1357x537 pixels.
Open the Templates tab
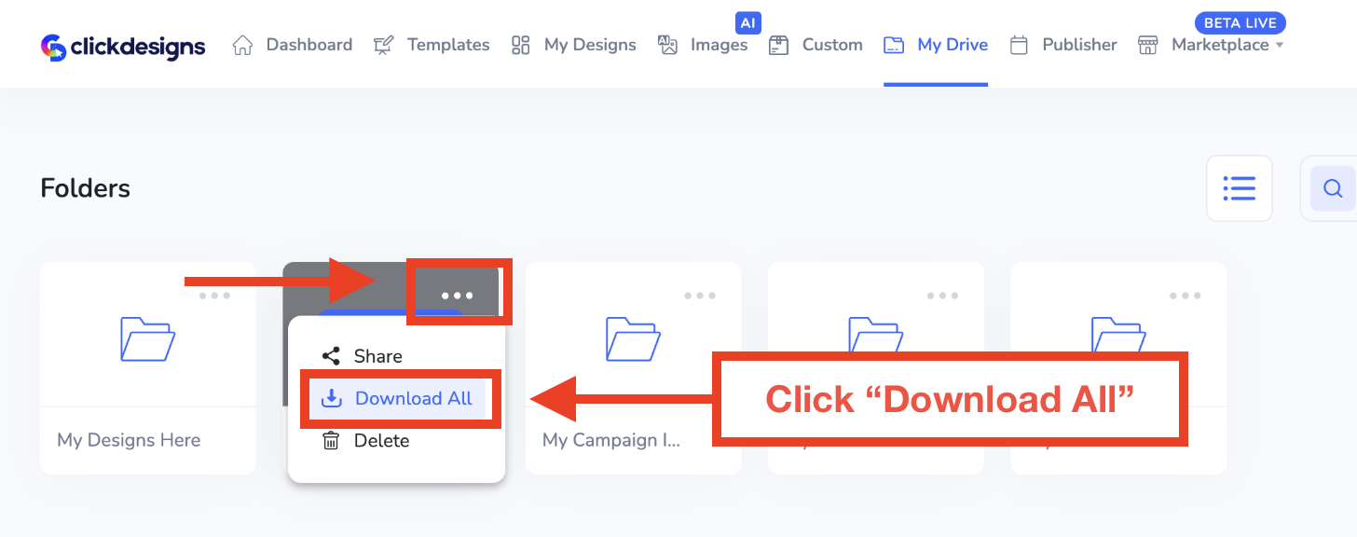point(431,45)
